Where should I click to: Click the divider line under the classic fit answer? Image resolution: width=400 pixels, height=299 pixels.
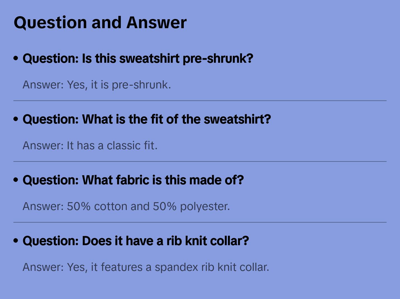(x=200, y=161)
